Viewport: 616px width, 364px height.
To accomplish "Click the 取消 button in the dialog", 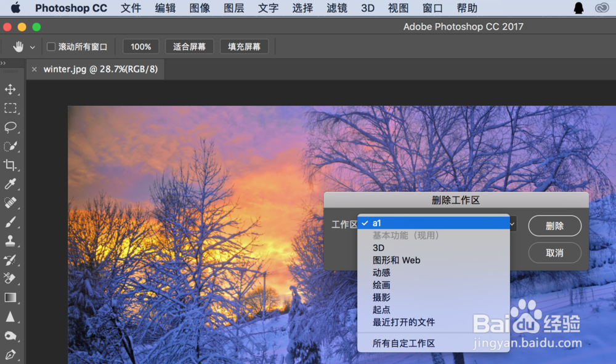I will (554, 253).
